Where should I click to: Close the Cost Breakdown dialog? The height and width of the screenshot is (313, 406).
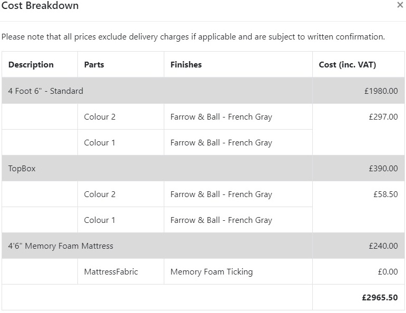pyautogui.click(x=400, y=5)
